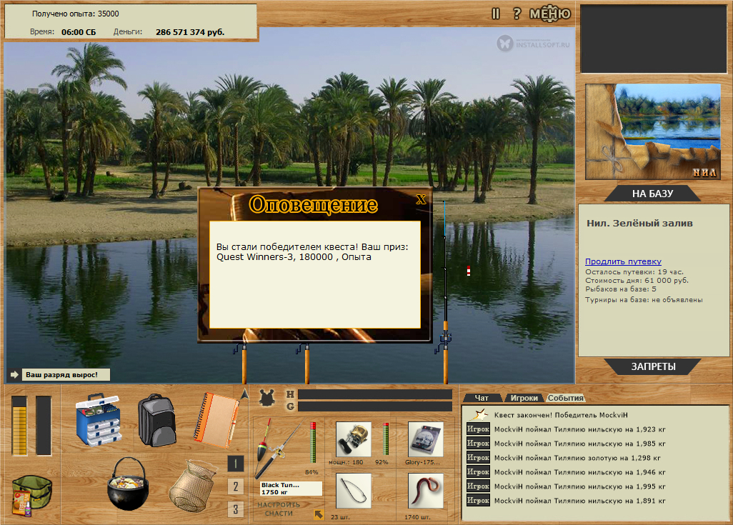
Task: Click the time value 06:00 СБ
Action: [79, 32]
